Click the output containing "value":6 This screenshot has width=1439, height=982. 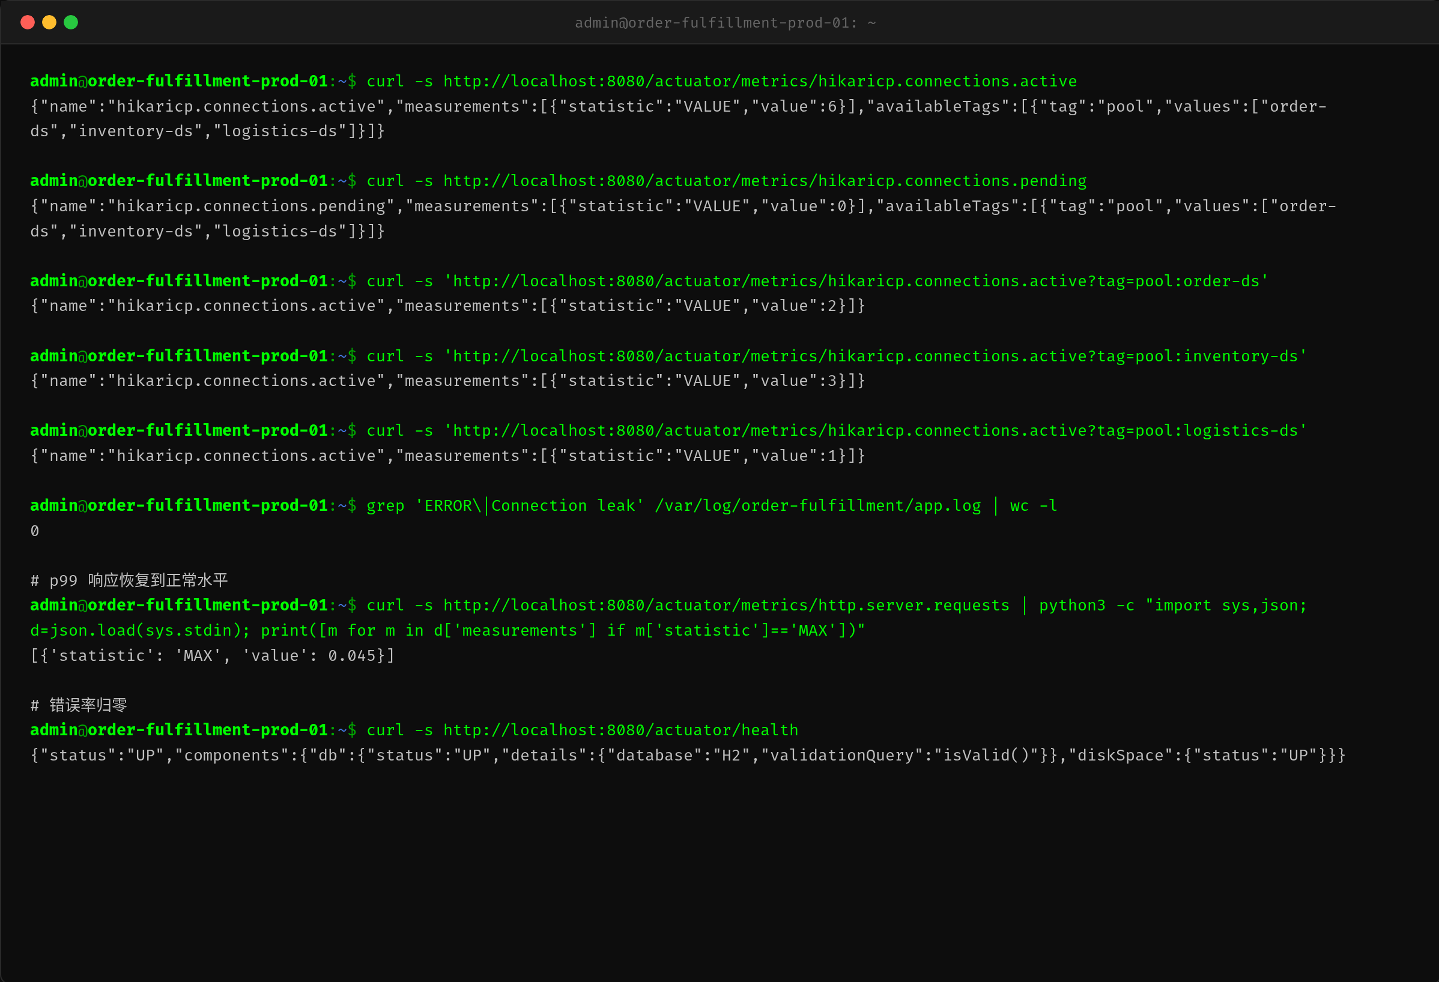coord(678,106)
